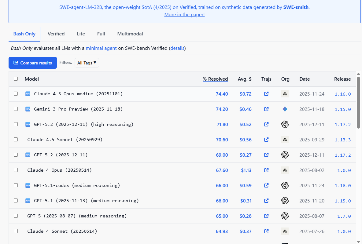
Task: Sort by the Avg. $ column header
Action: [245, 79]
